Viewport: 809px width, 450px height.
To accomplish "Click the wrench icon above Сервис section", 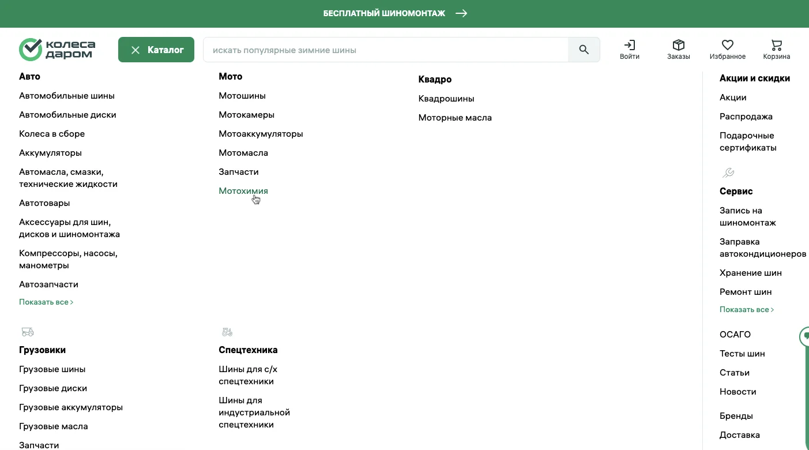I will click(728, 172).
